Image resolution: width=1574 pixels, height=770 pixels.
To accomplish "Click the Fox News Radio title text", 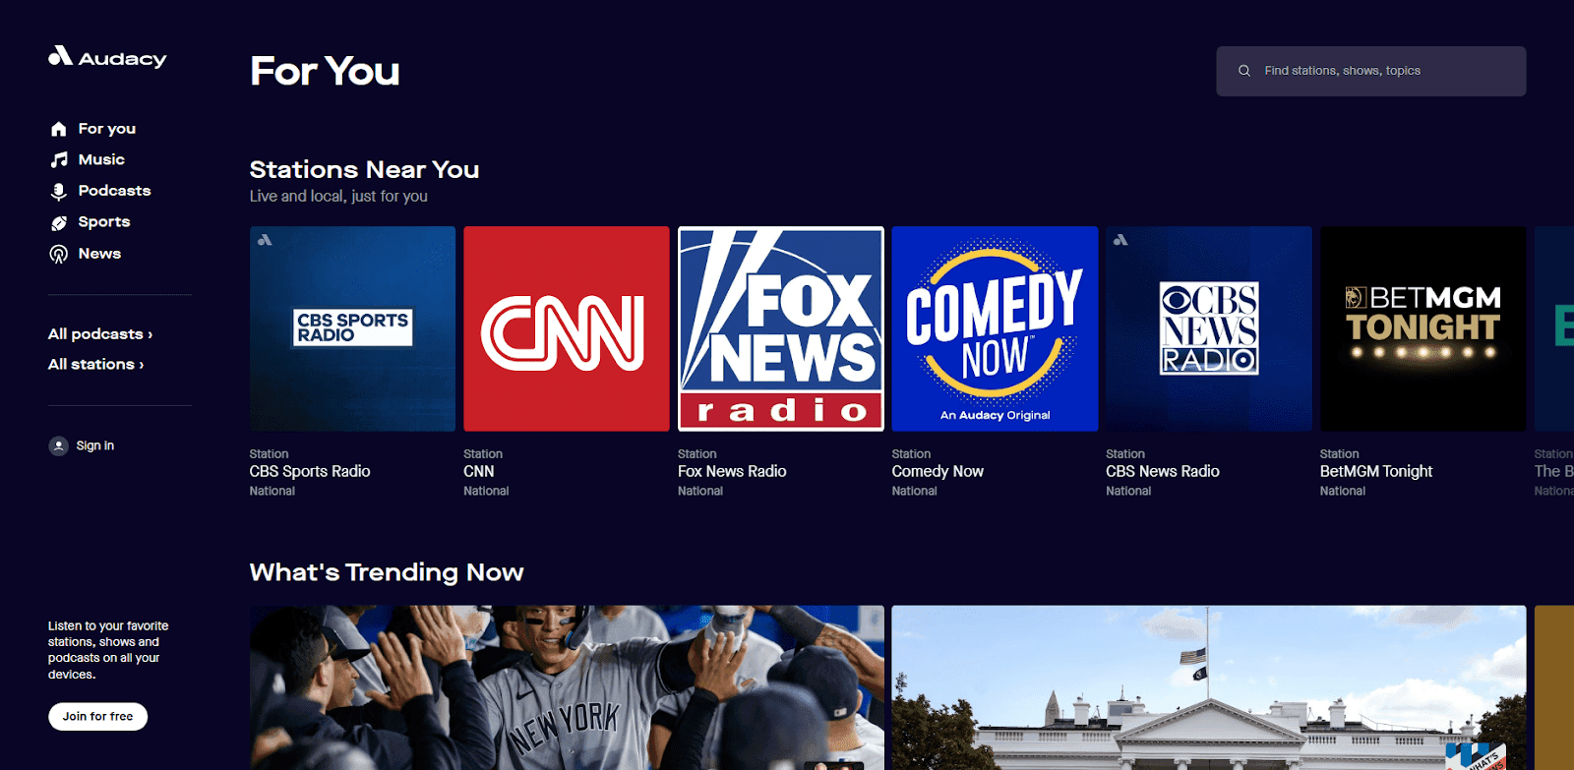I will pyautogui.click(x=732, y=471).
